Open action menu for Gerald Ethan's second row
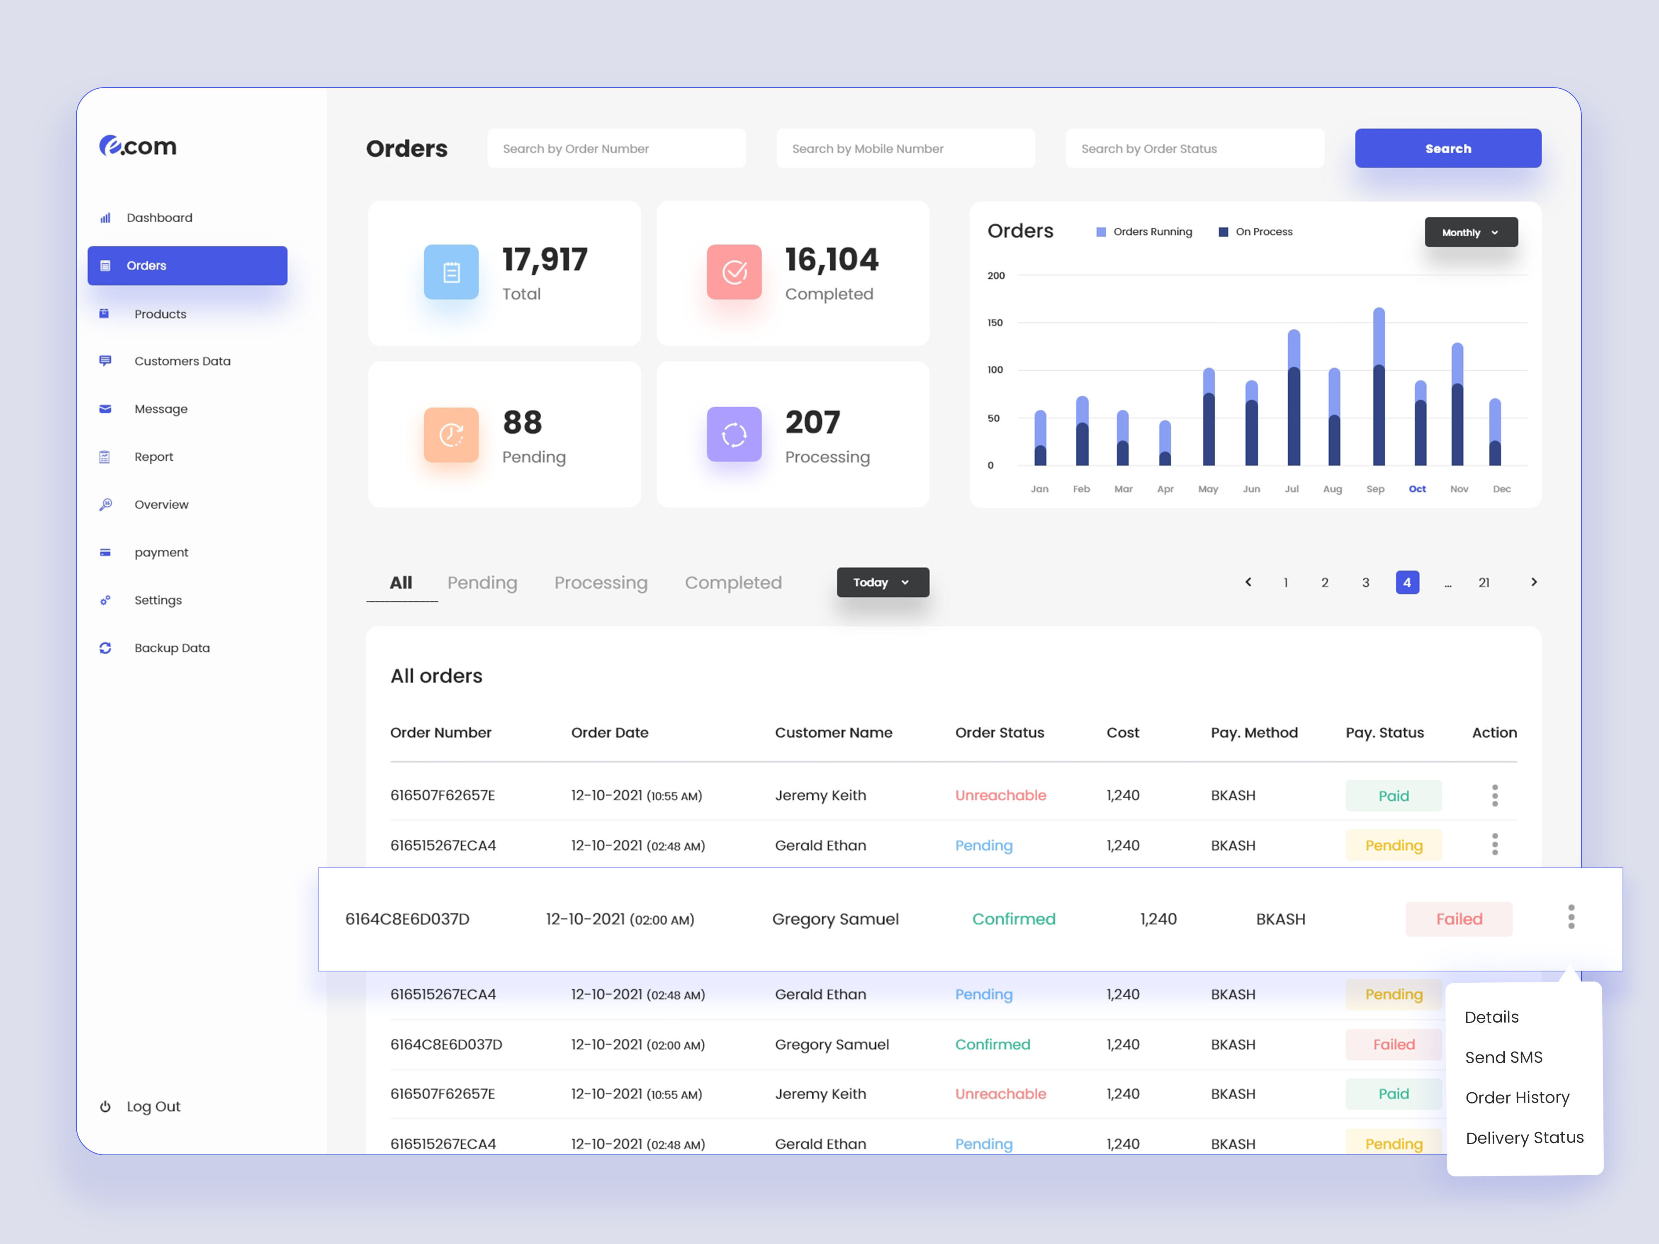Screen dimensions: 1659x1244 click(x=1494, y=845)
